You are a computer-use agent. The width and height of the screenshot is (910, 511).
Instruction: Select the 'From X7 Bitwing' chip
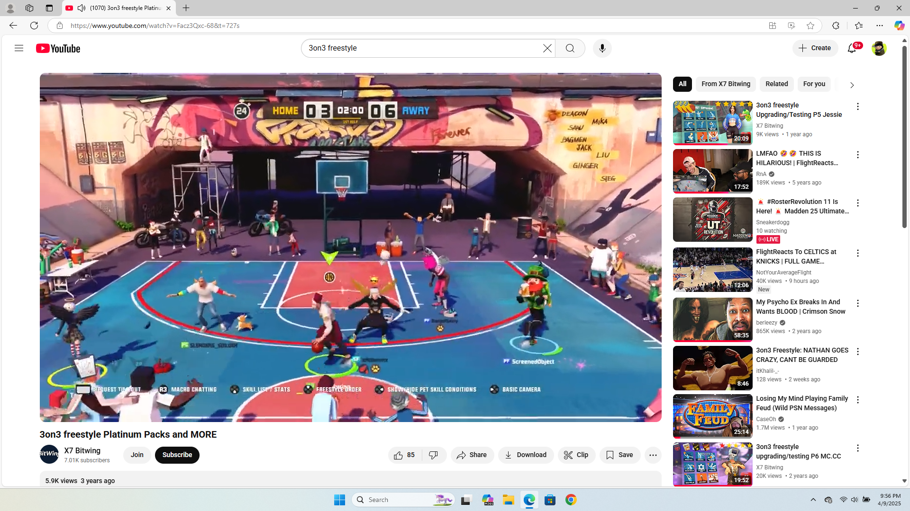(x=726, y=84)
